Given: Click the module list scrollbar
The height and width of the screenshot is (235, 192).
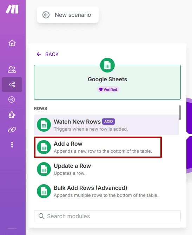Looking at the screenshot, I should point(180,112).
